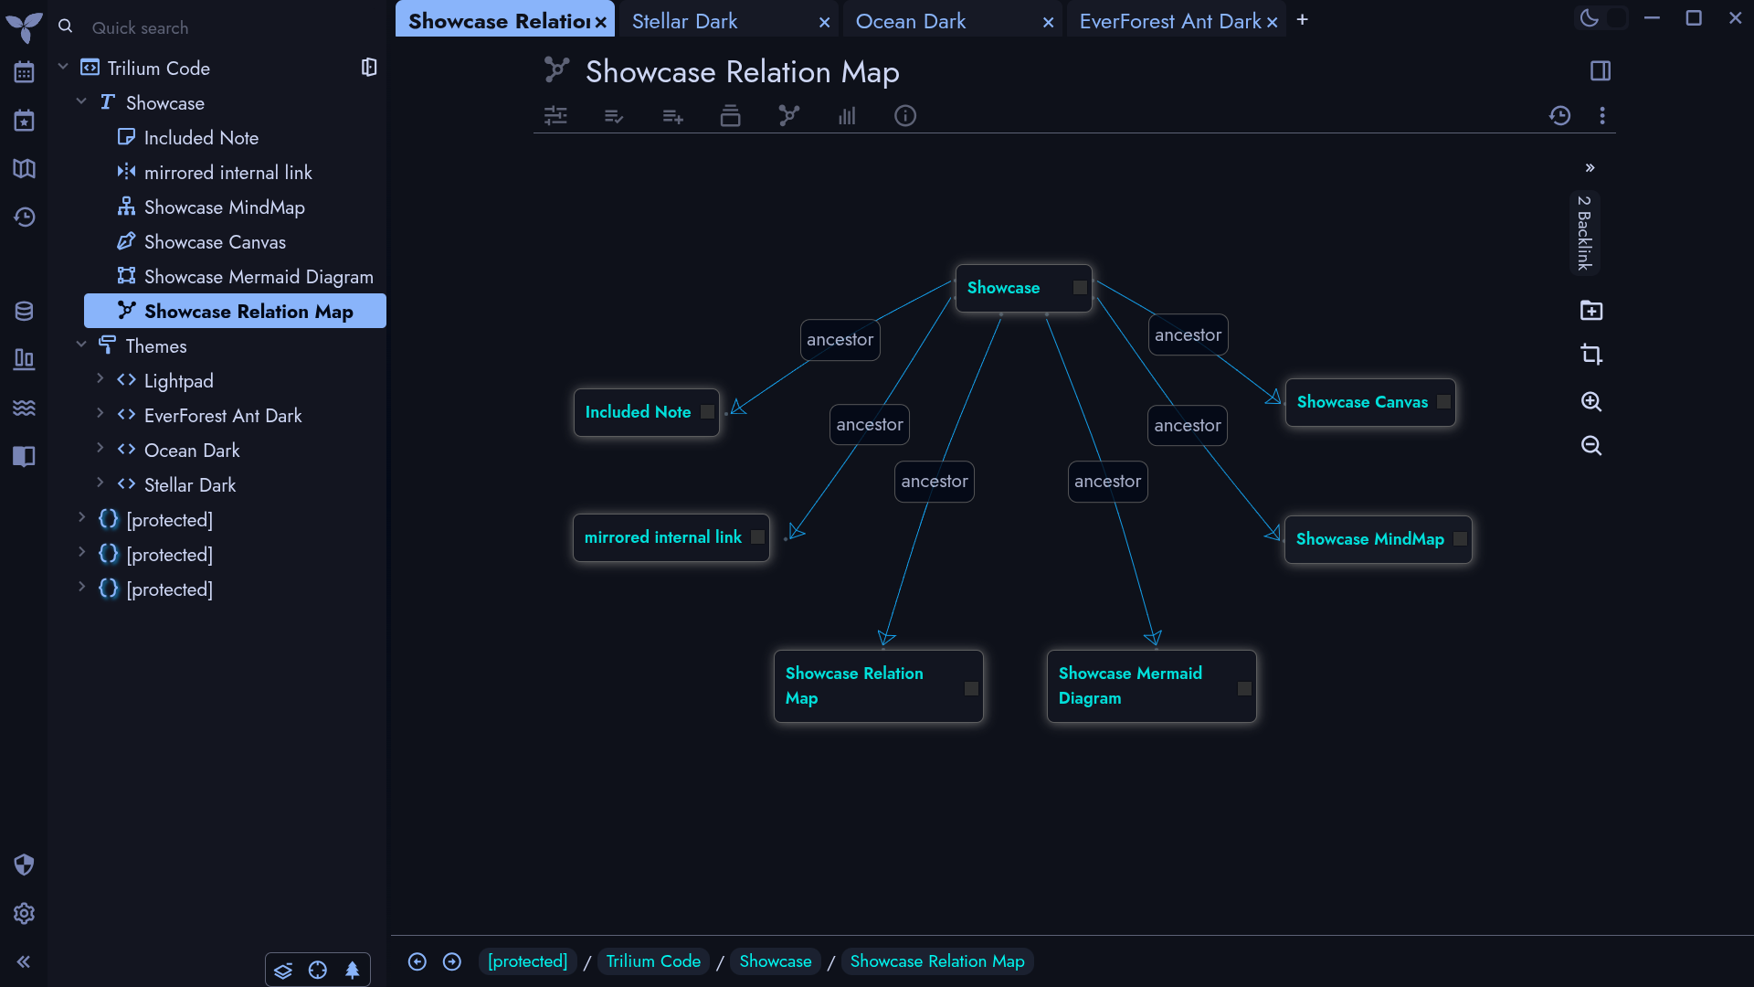Toggle the dark mode moon switch
The width and height of the screenshot is (1754, 987).
[x=1602, y=17]
